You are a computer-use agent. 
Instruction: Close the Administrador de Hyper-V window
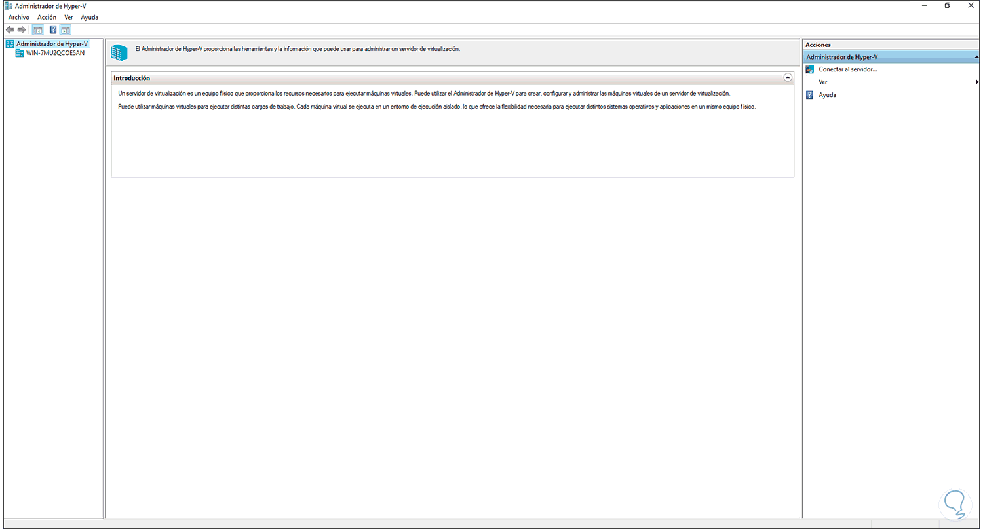(971, 5)
